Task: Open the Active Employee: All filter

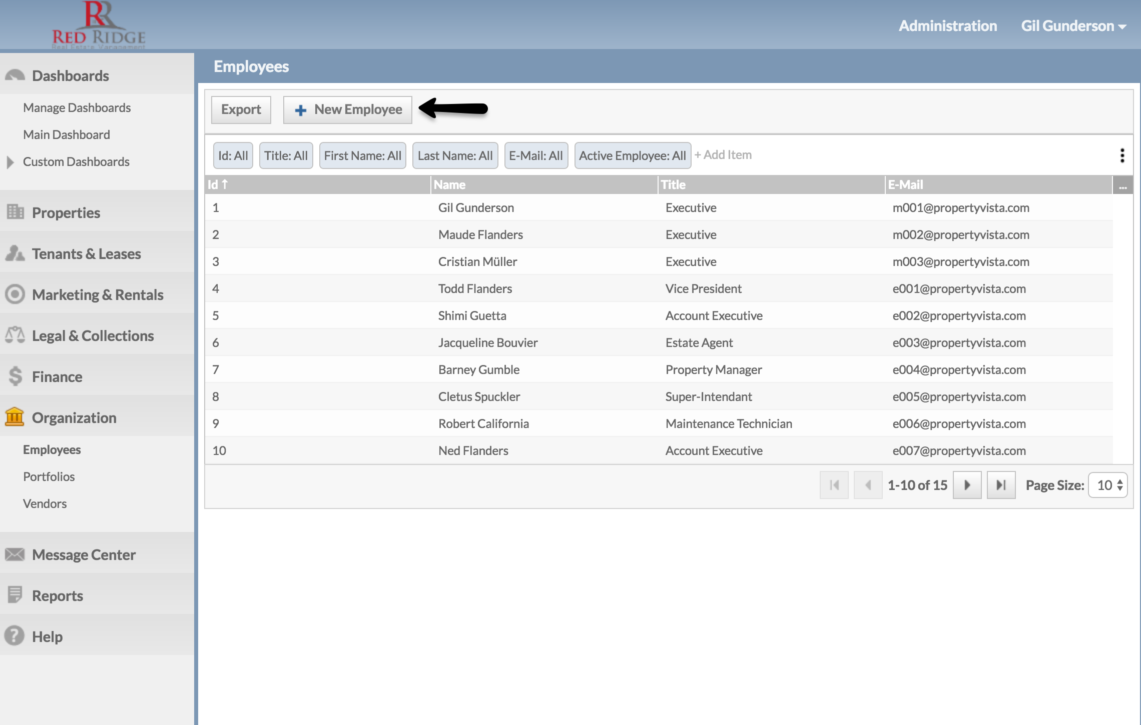Action: pyautogui.click(x=633, y=155)
